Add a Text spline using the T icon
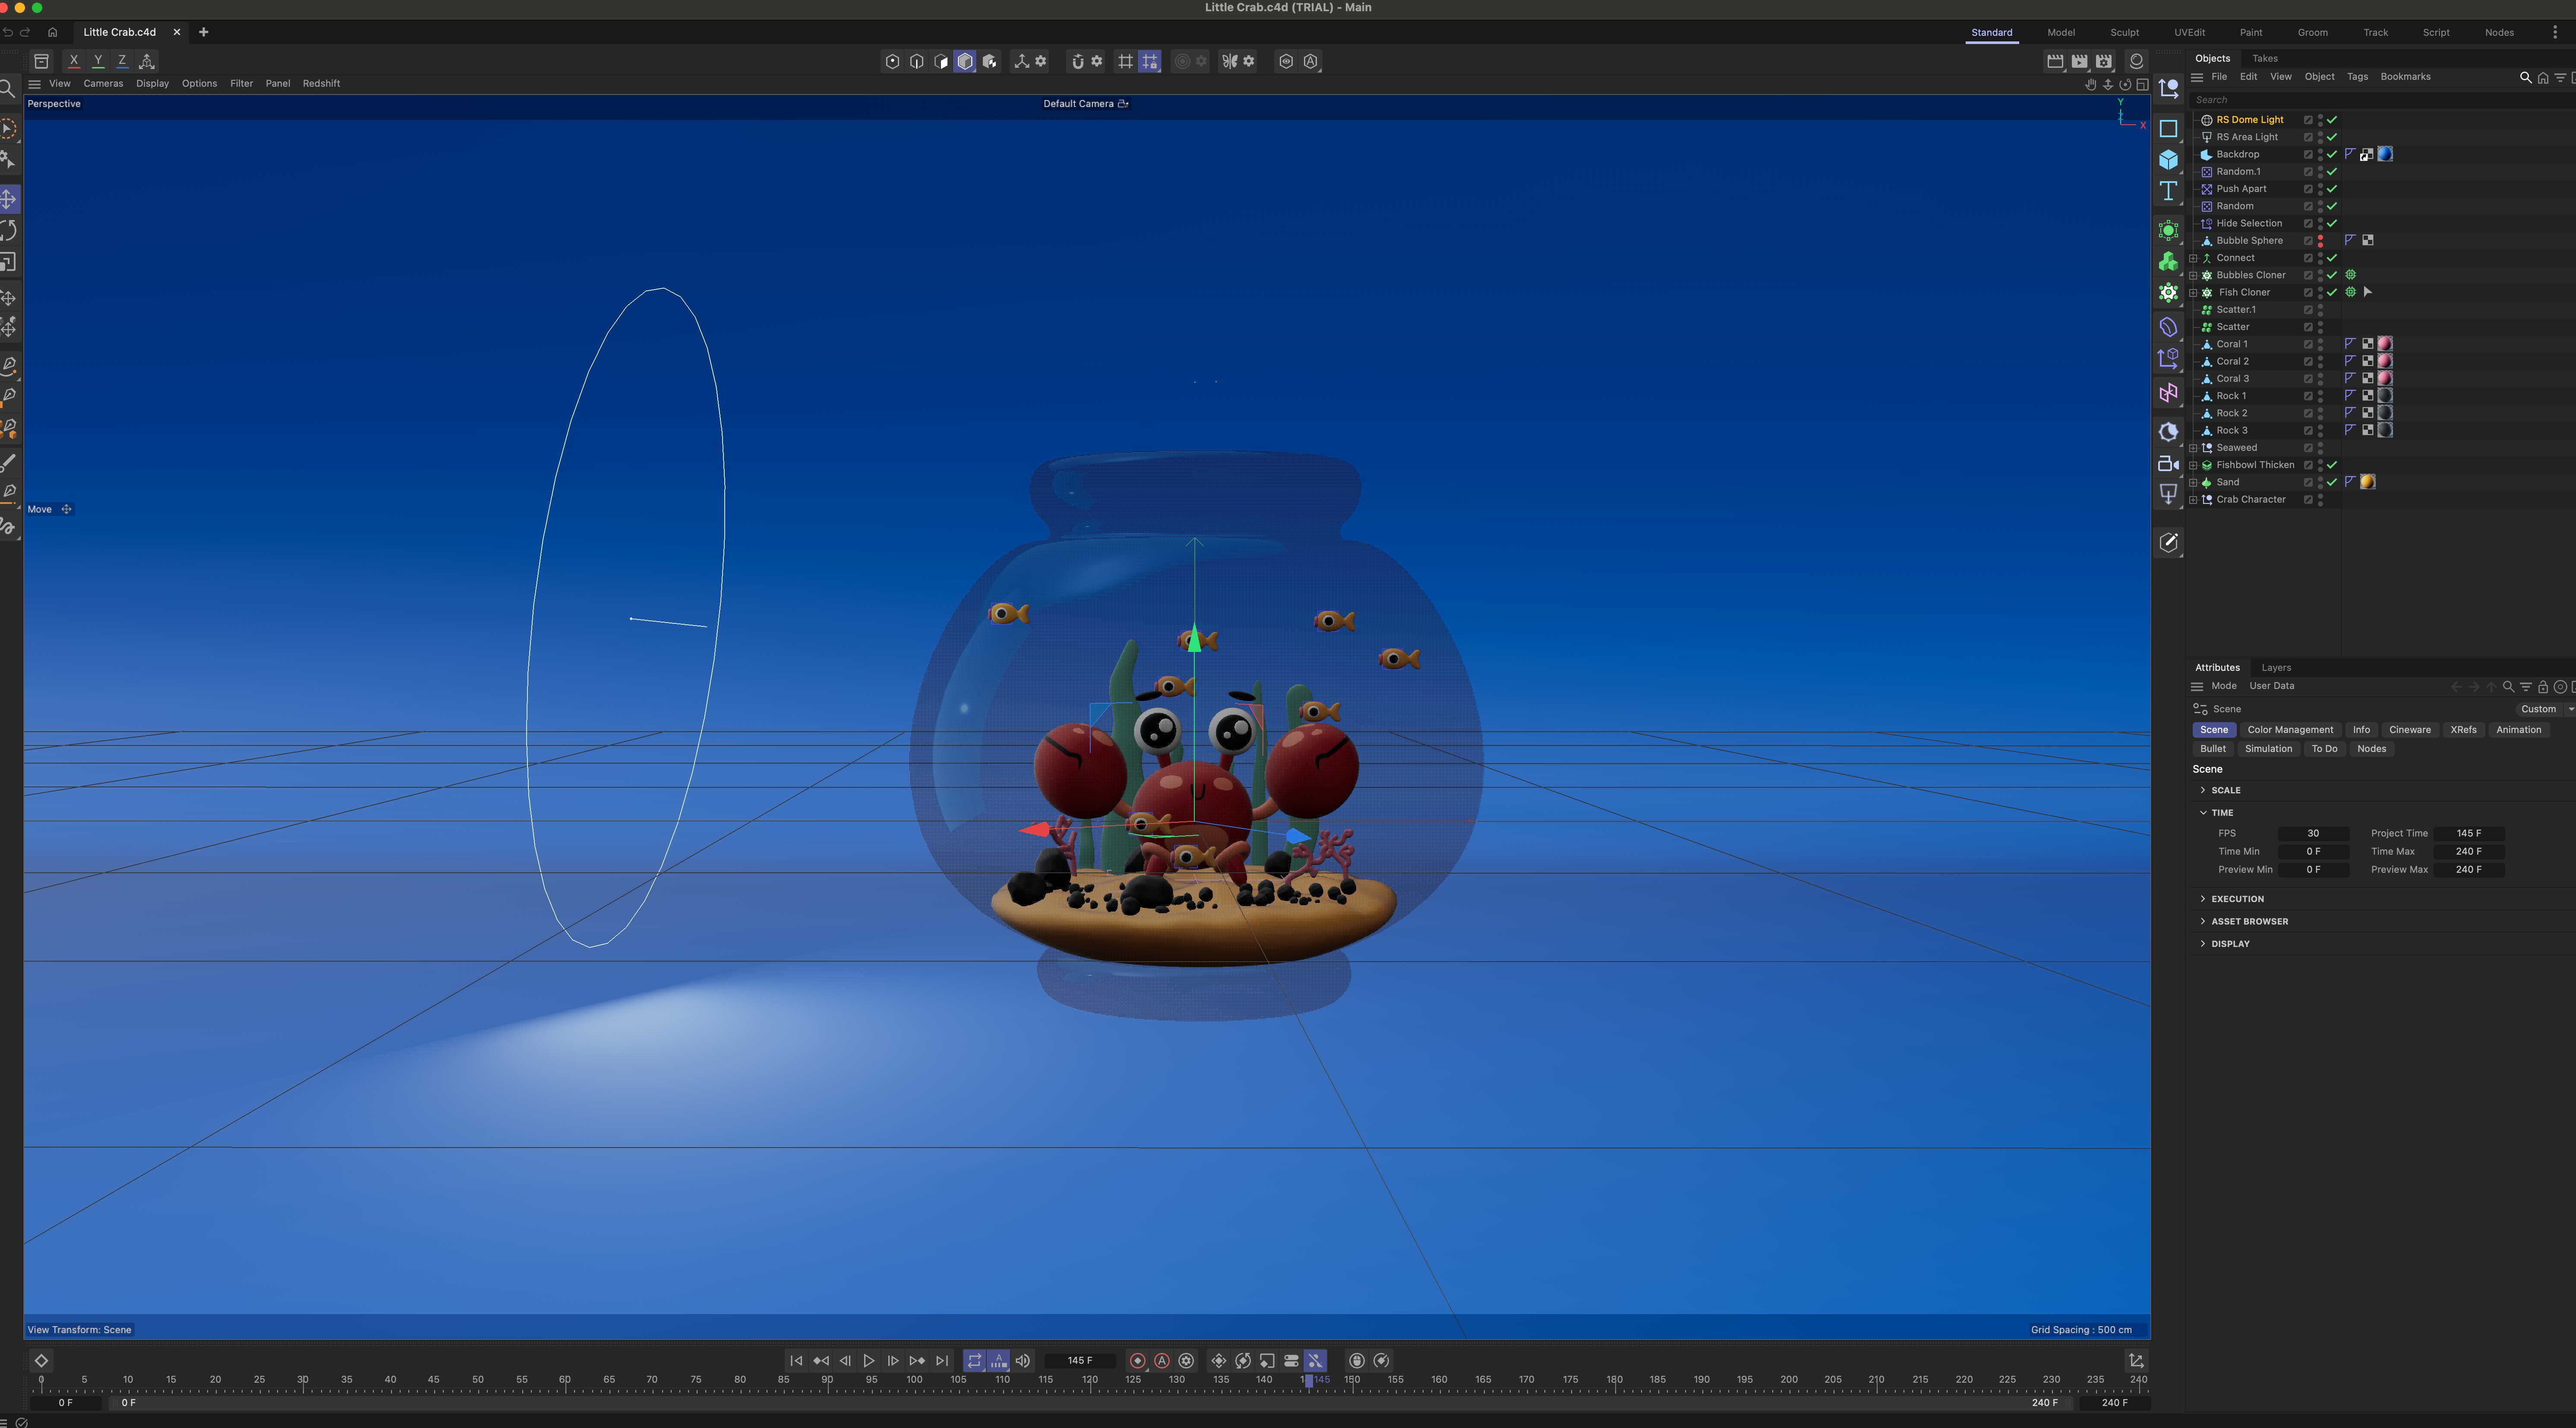This screenshot has width=2576, height=1428. [x=2168, y=191]
